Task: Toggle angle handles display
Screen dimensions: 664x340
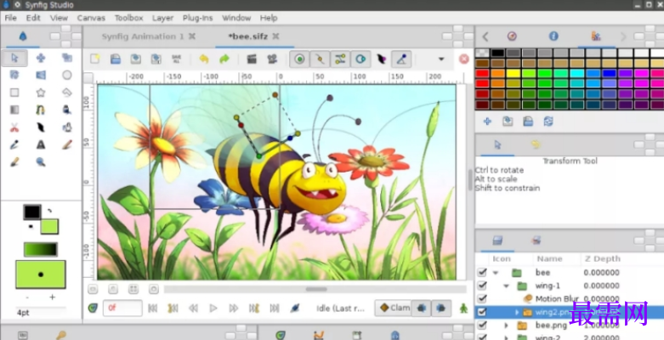Action: 401,59
